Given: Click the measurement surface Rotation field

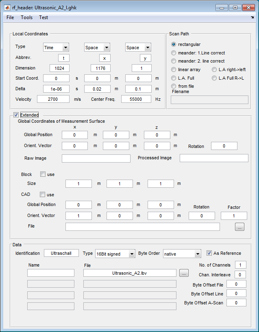Looking at the screenshot, I should [224, 146].
